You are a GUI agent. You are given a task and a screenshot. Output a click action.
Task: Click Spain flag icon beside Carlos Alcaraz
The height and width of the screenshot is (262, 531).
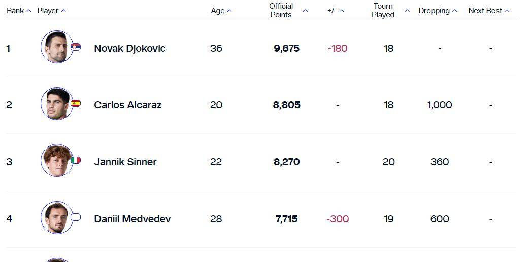point(76,103)
